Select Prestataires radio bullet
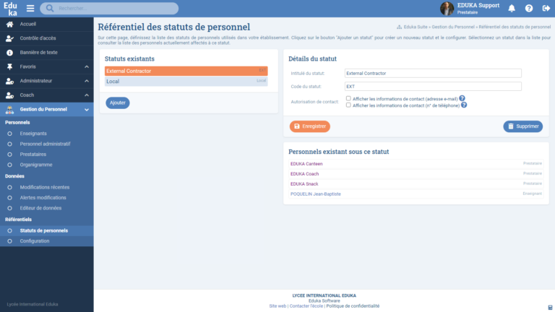 tap(9, 155)
